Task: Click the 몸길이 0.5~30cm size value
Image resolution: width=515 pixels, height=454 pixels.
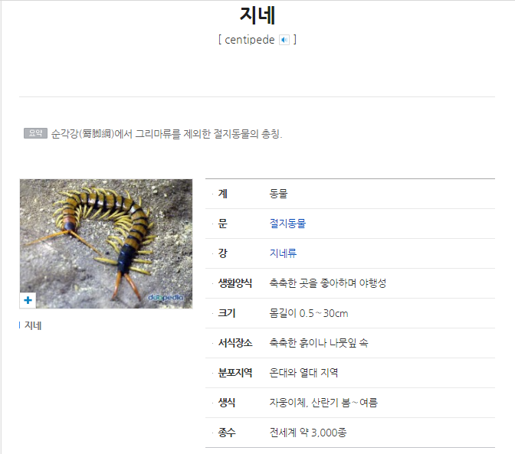Action: pyautogui.click(x=308, y=313)
